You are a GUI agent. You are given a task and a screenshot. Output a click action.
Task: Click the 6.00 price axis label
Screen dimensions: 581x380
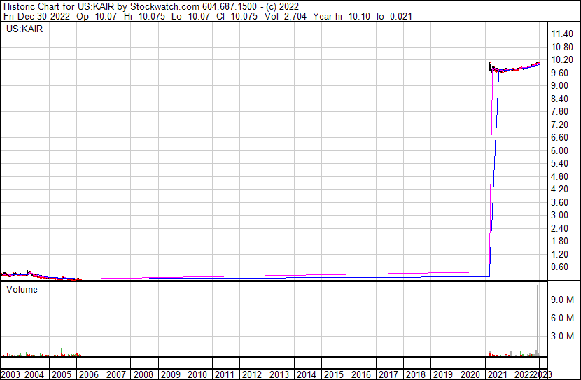tap(559, 150)
